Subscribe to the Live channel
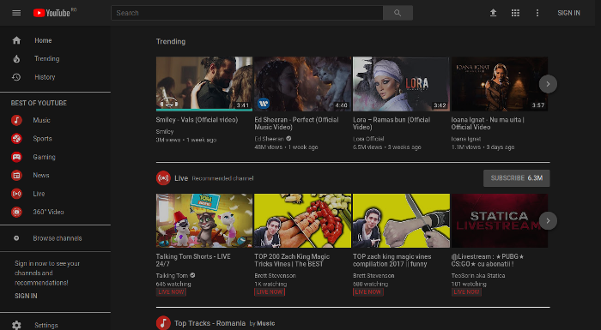 pyautogui.click(x=516, y=178)
